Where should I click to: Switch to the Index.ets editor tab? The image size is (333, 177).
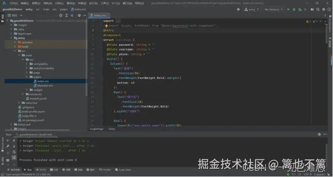tap(100, 15)
